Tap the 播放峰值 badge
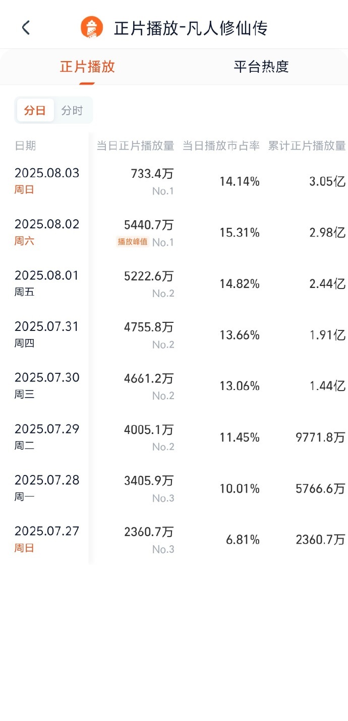The width and height of the screenshot is (348, 721). click(x=133, y=242)
